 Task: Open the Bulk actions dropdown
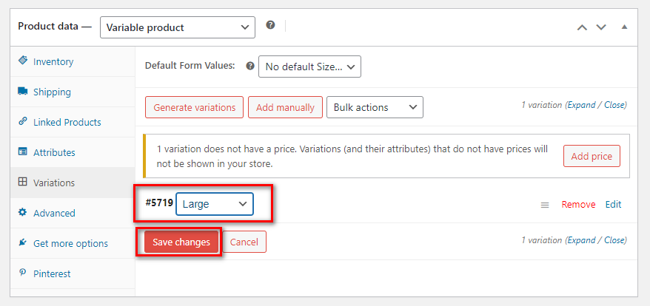375,107
